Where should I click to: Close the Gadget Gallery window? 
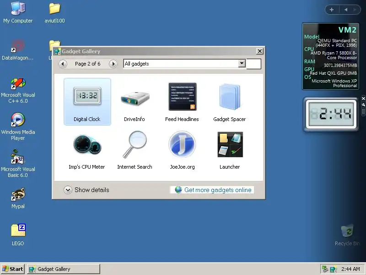click(x=260, y=51)
